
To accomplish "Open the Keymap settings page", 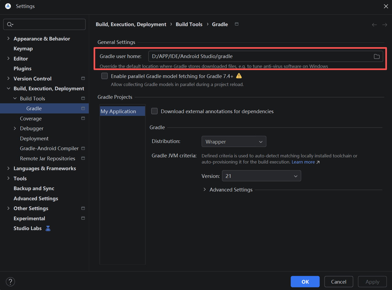I will point(23,48).
